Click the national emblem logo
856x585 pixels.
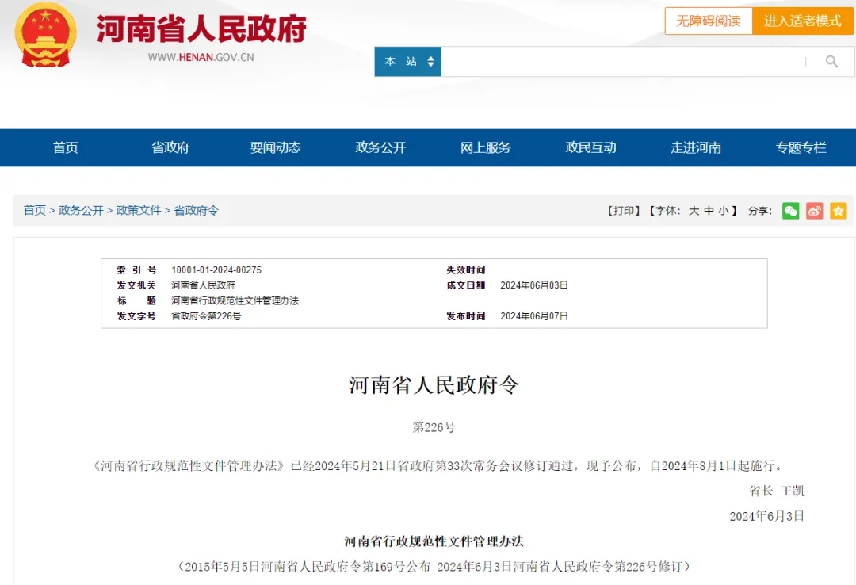point(45,35)
